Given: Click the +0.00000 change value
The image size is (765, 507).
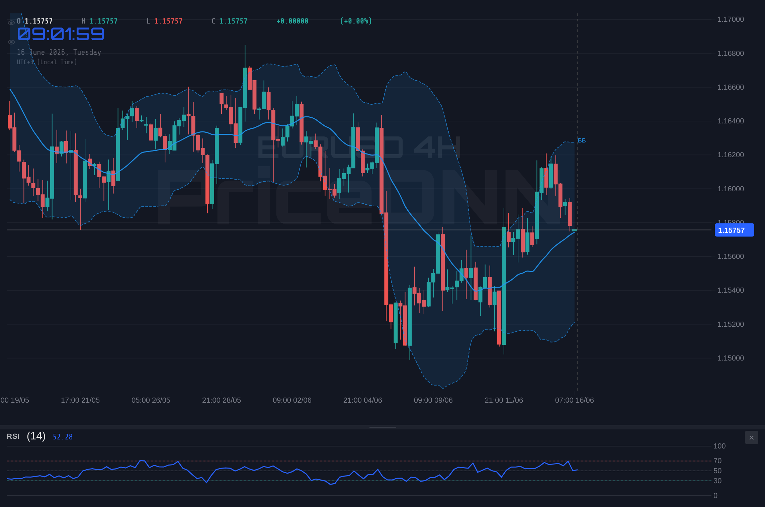Looking at the screenshot, I should pyautogui.click(x=292, y=21).
